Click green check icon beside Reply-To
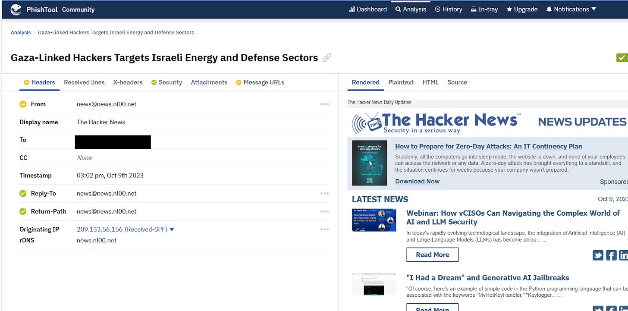The width and height of the screenshot is (628, 311). click(x=23, y=193)
